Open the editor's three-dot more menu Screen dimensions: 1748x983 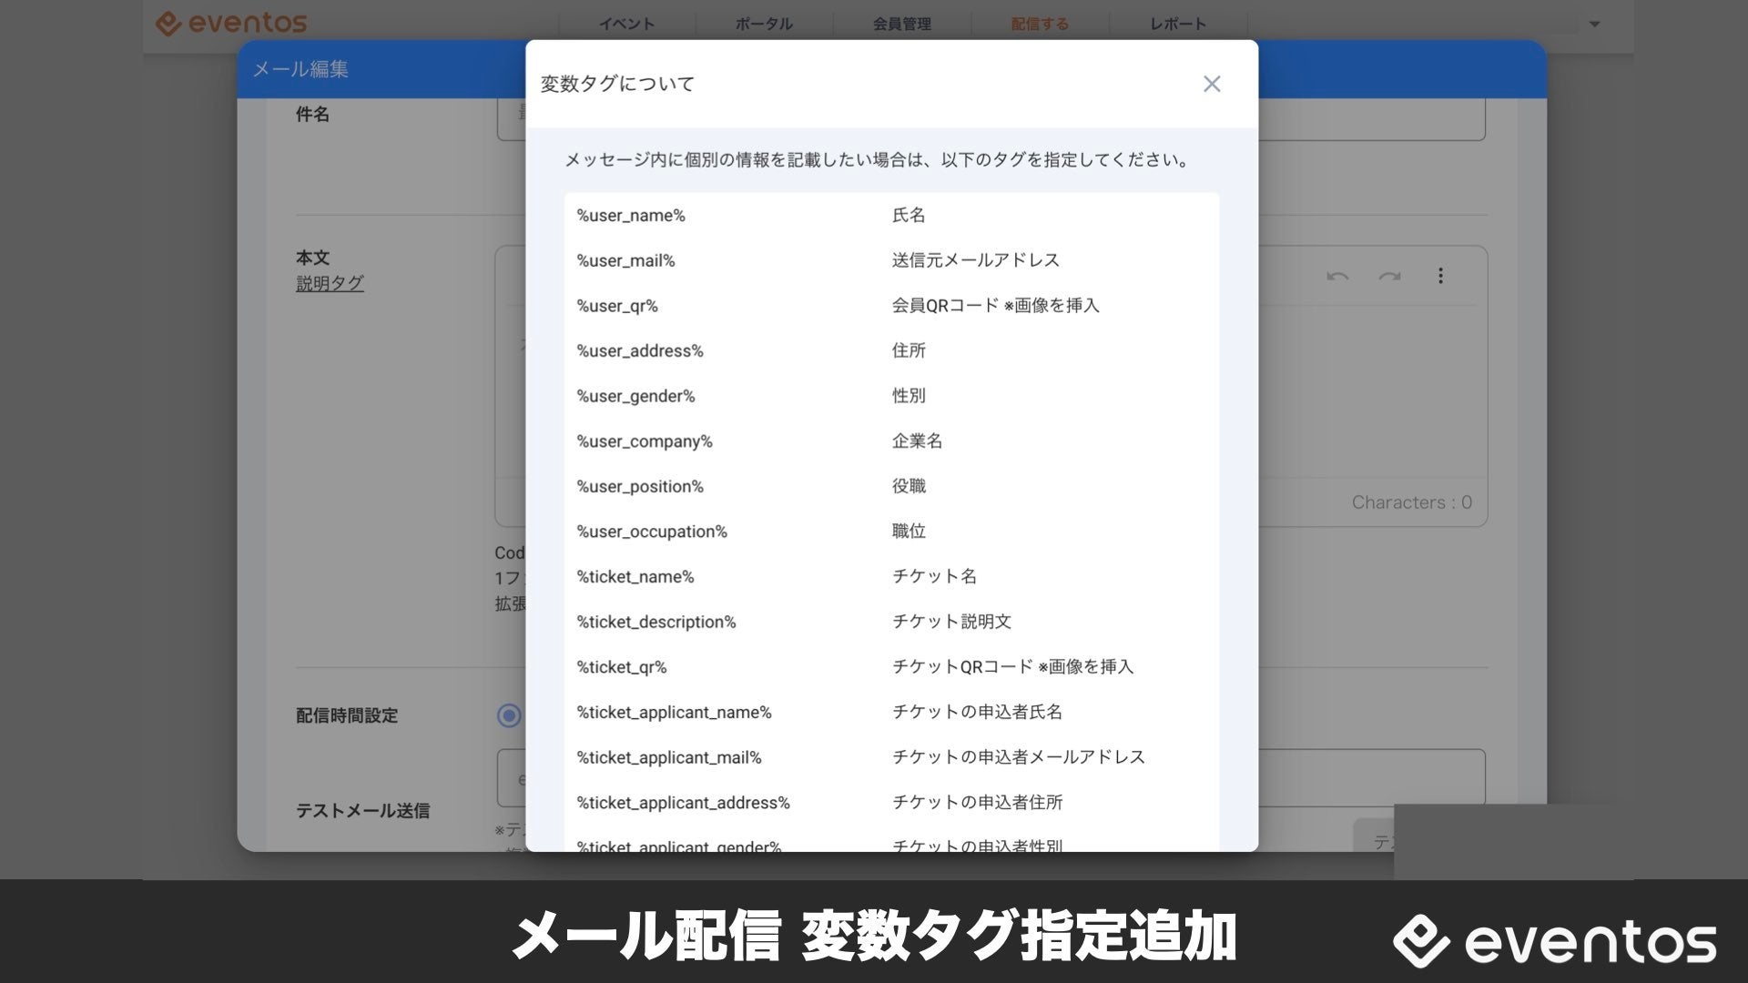tap(1440, 276)
